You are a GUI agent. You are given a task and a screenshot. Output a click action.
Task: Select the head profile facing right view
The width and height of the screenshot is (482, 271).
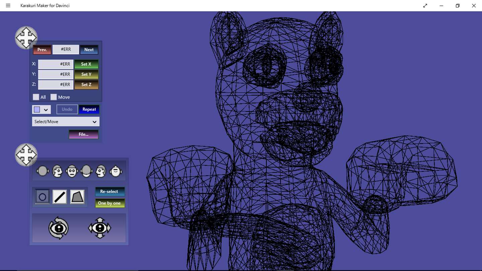click(58, 171)
